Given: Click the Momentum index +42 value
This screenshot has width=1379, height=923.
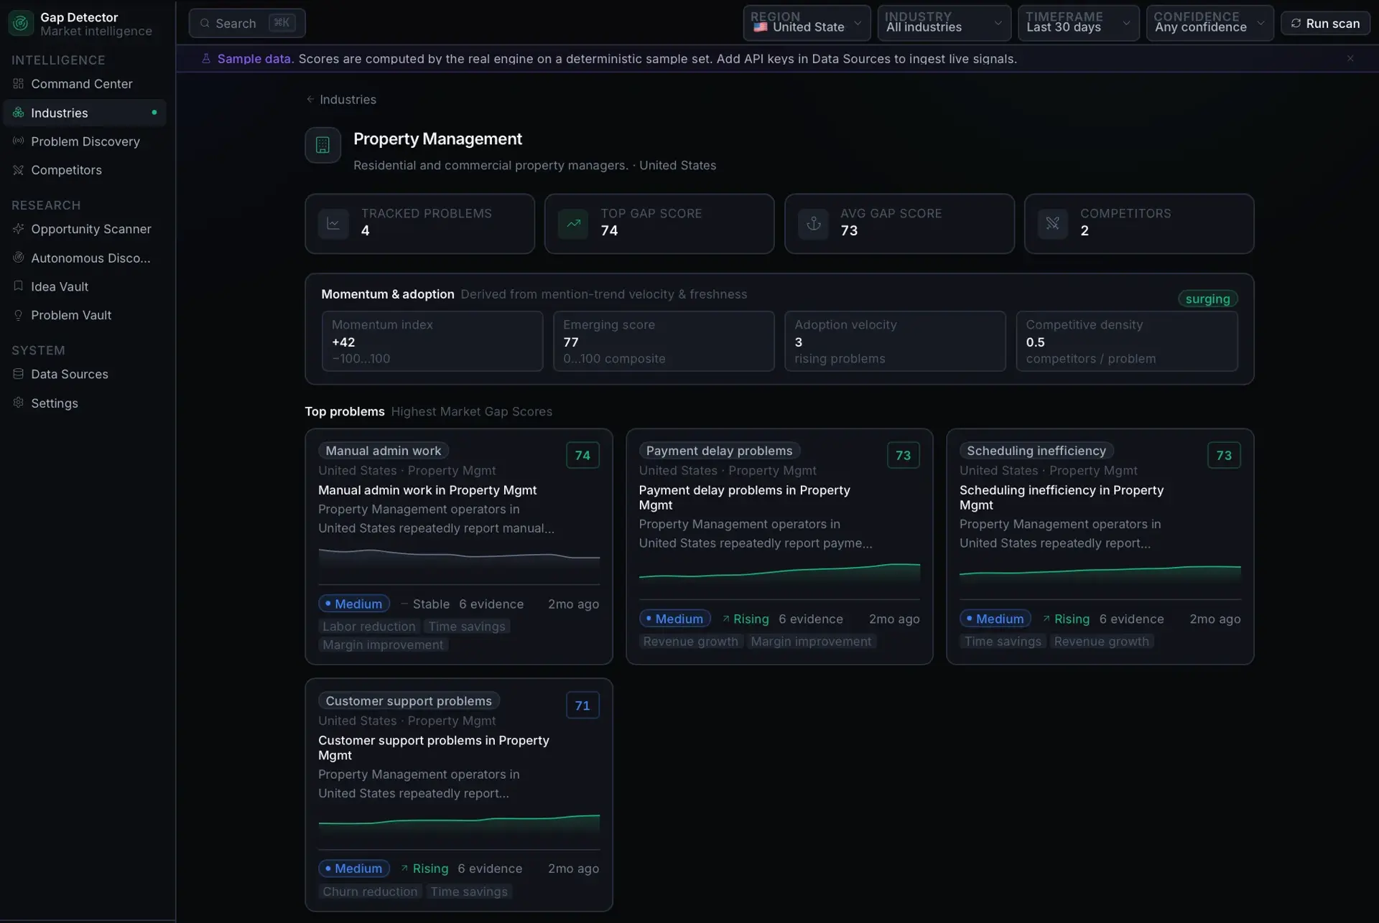Looking at the screenshot, I should pyautogui.click(x=343, y=342).
